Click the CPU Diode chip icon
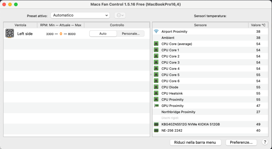Viewport: 272px width, 149px height. (x=156, y=87)
